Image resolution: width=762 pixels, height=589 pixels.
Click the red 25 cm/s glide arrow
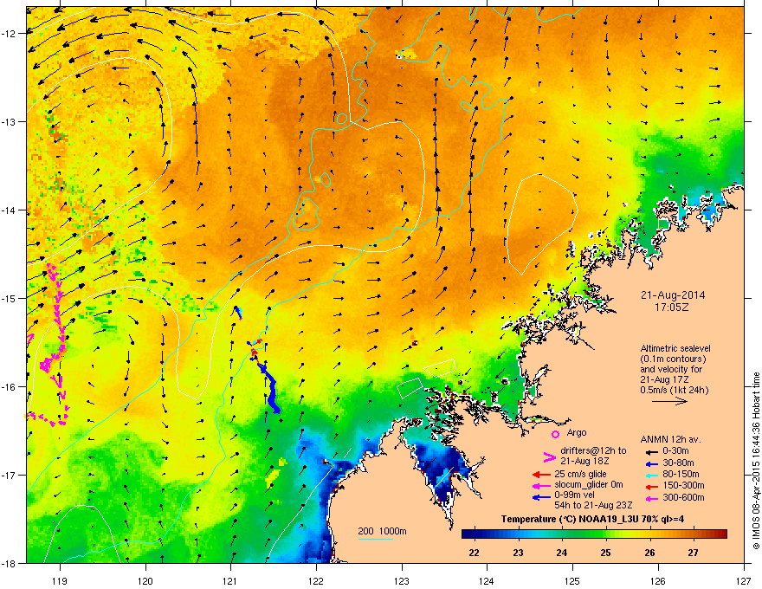541,475
